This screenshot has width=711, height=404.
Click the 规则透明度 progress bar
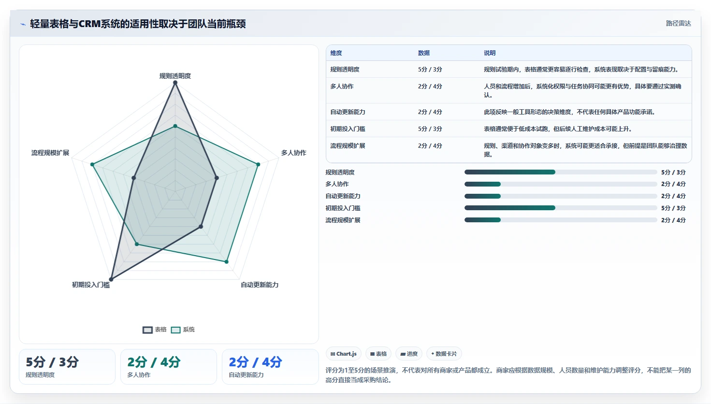point(561,172)
